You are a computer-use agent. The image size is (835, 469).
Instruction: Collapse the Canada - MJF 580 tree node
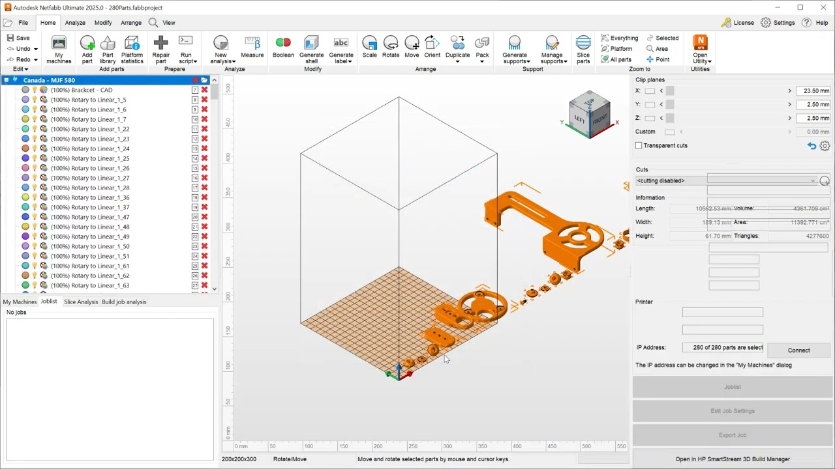click(x=7, y=80)
